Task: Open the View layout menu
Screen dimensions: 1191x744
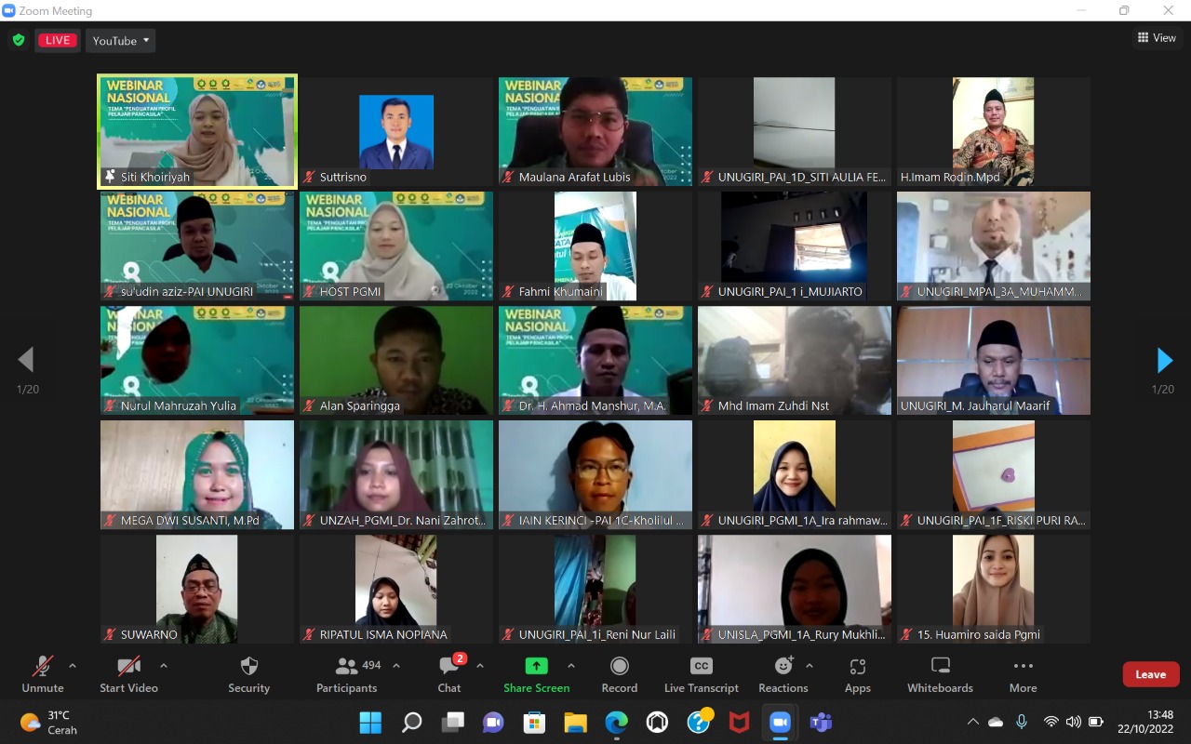Action: coord(1157,38)
